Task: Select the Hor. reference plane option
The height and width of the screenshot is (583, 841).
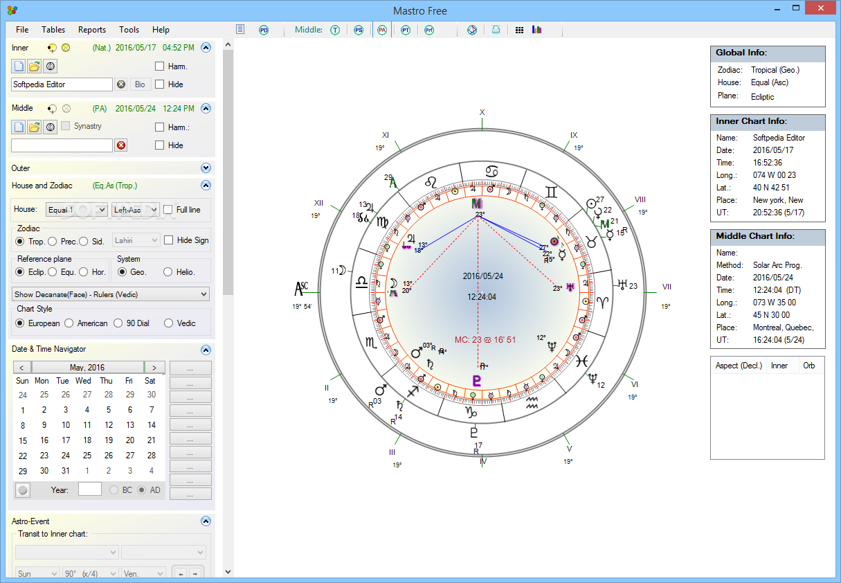Action: (x=84, y=272)
